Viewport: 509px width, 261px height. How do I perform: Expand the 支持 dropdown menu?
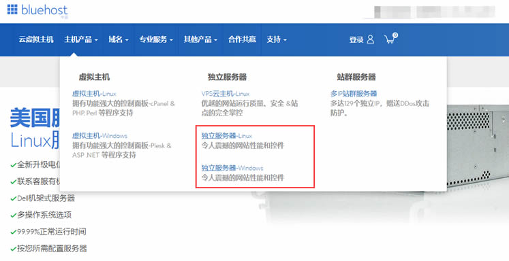point(277,39)
